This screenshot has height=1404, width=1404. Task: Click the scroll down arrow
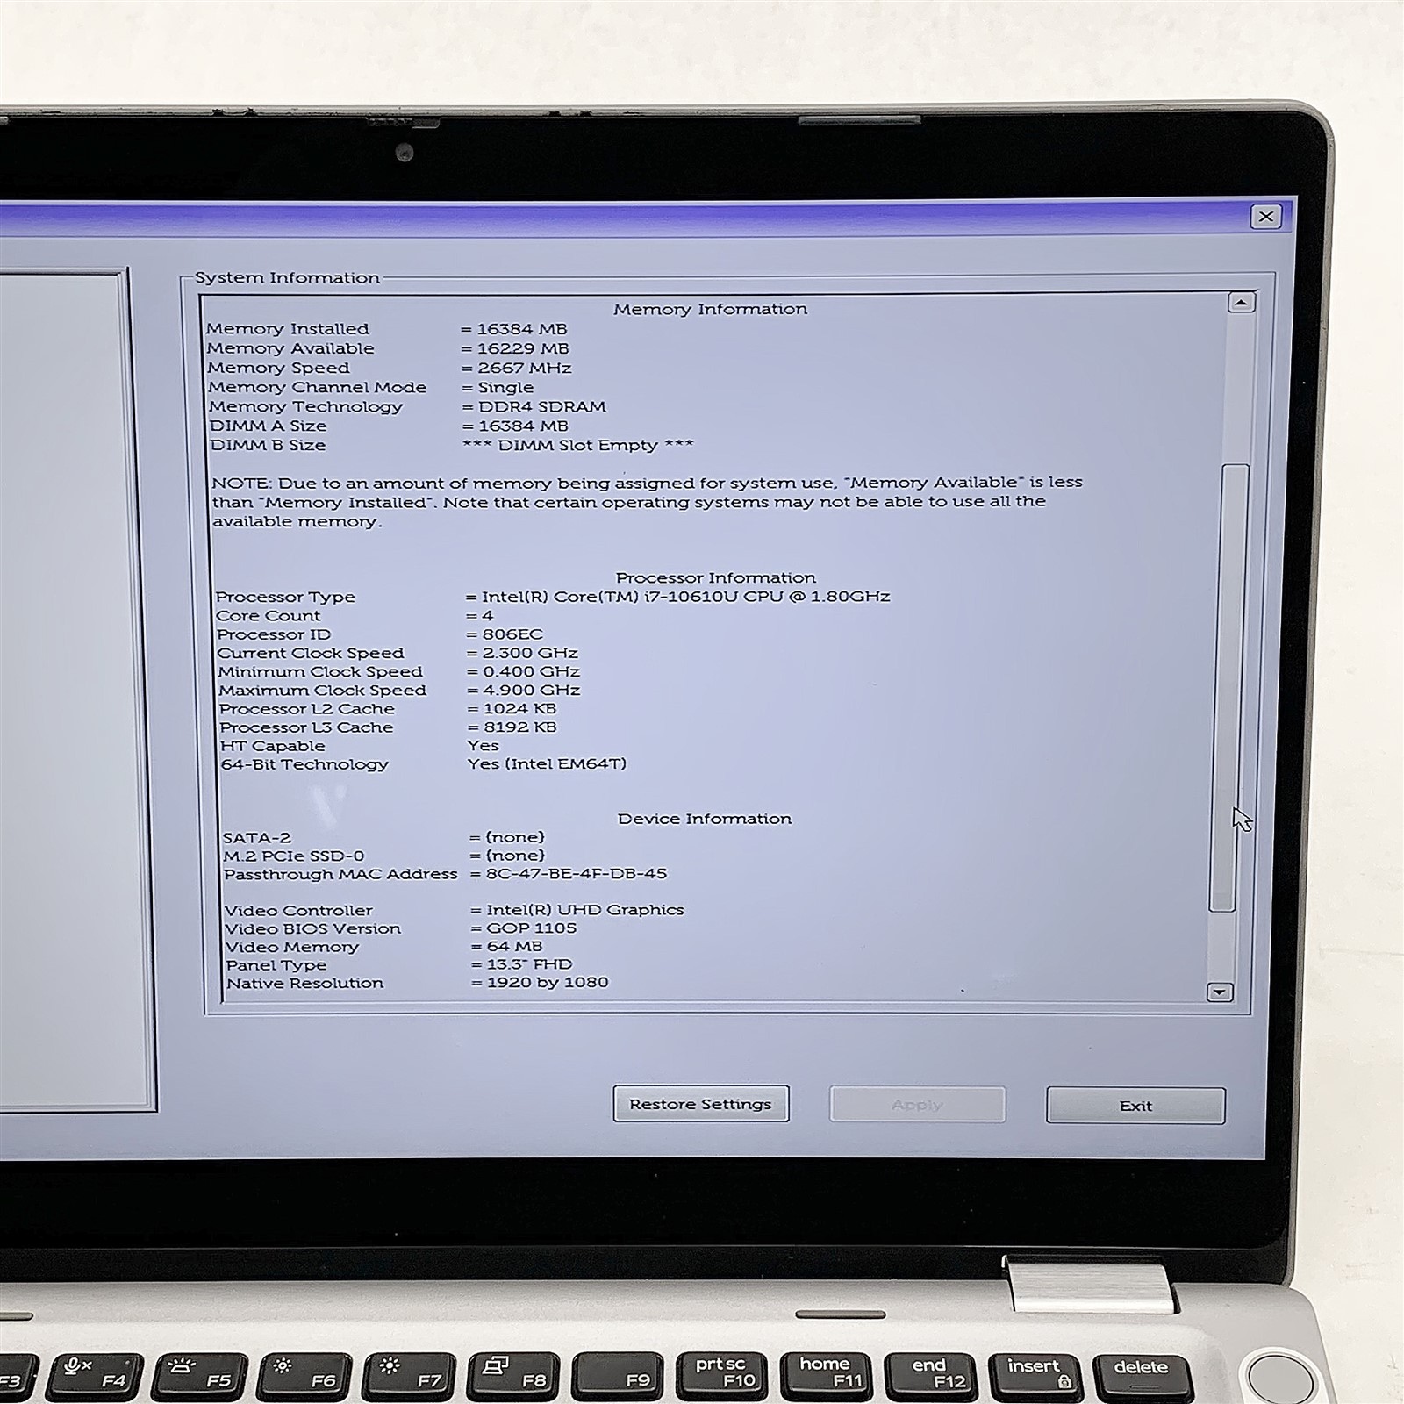pyautogui.click(x=1220, y=992)
